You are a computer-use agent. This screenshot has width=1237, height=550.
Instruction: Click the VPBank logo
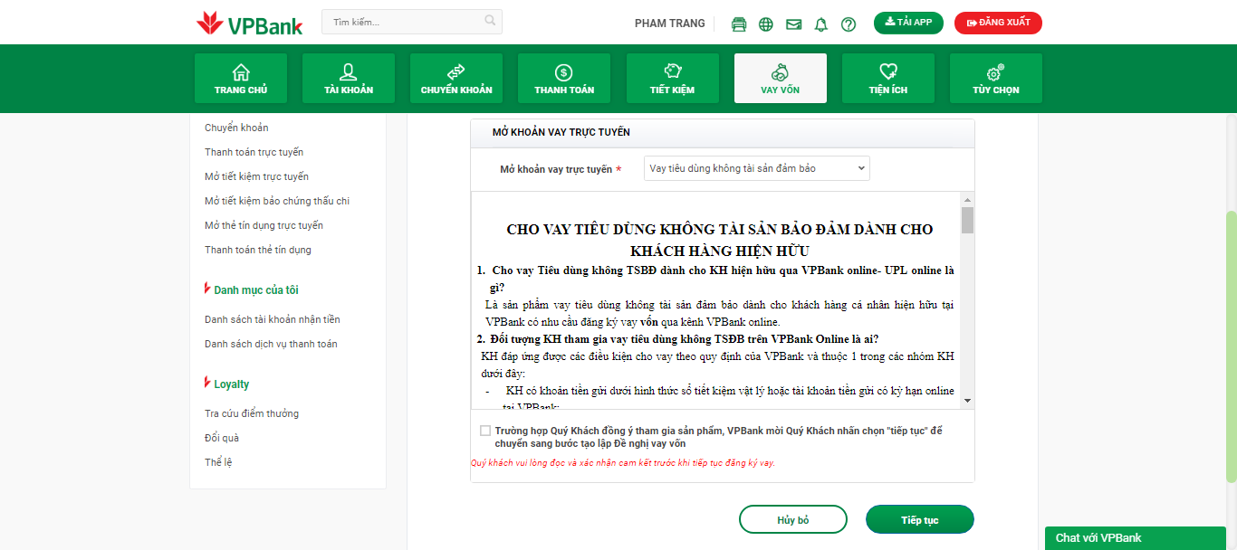tap(250, 23)
